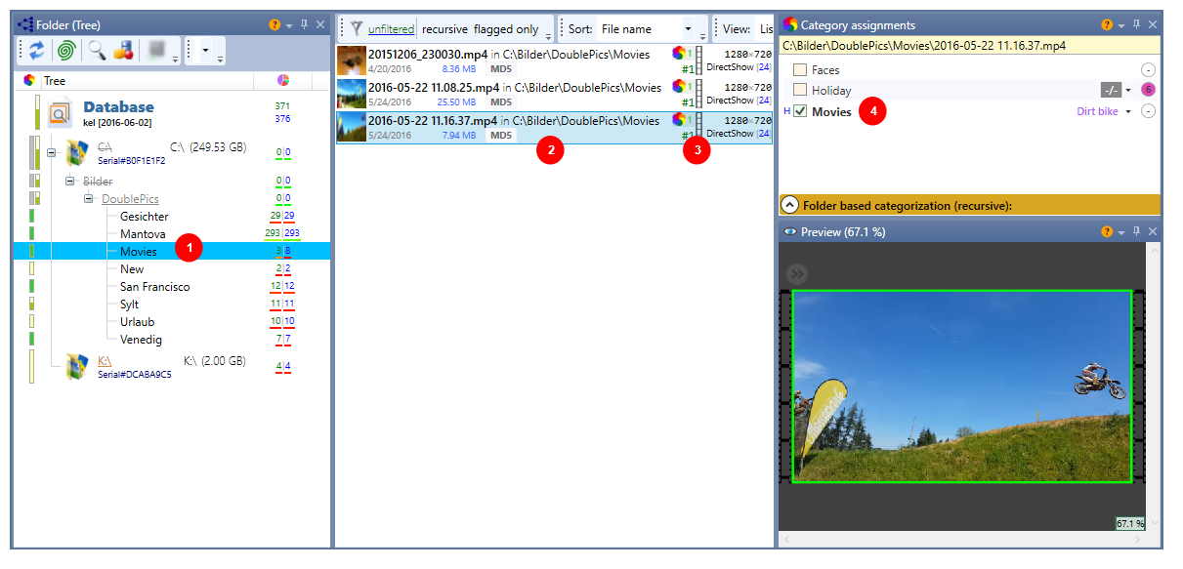This screenshot has height=569, width=1183.
Task: Pin the Preview panel
Action: (x=1137, y=231)
